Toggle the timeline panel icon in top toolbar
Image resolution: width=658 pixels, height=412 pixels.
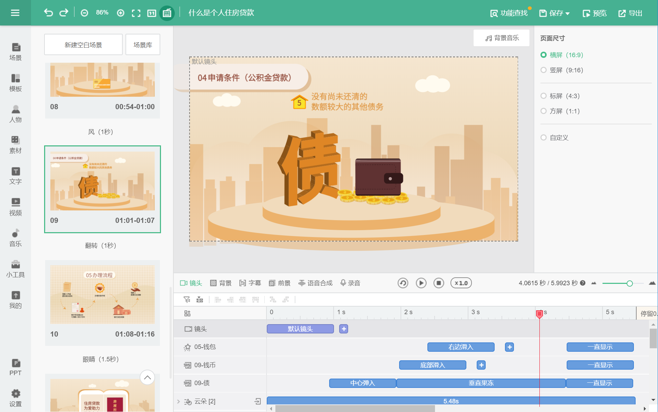coord(167,13)
